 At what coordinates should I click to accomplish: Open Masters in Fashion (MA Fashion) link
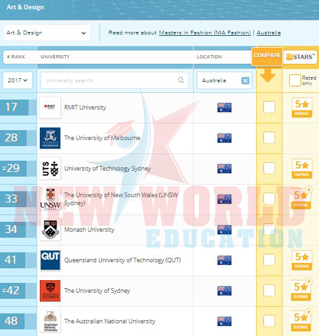[x=205, y=33]
